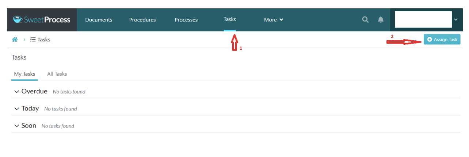
Task: Click 'No tasks found' in Overdue row
Action: 69,92
